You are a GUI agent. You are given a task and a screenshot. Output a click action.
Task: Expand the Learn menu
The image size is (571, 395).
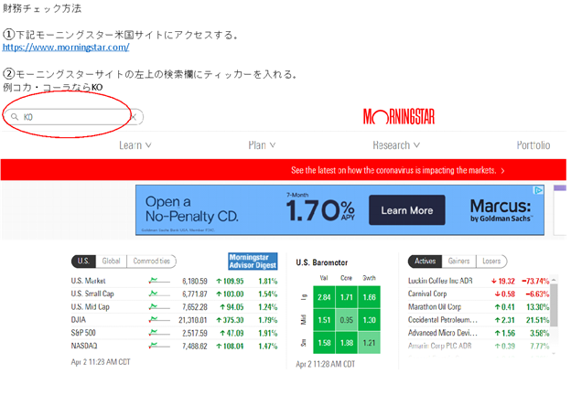135,145
